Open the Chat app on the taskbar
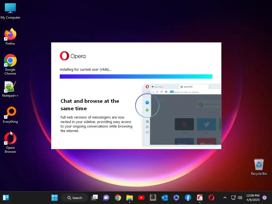272x204 pixels. [106, 198]
